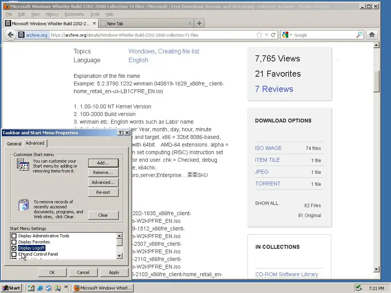391x293 pixels.
Task: Open the 7 Reviews link
Action: [274, 89]
